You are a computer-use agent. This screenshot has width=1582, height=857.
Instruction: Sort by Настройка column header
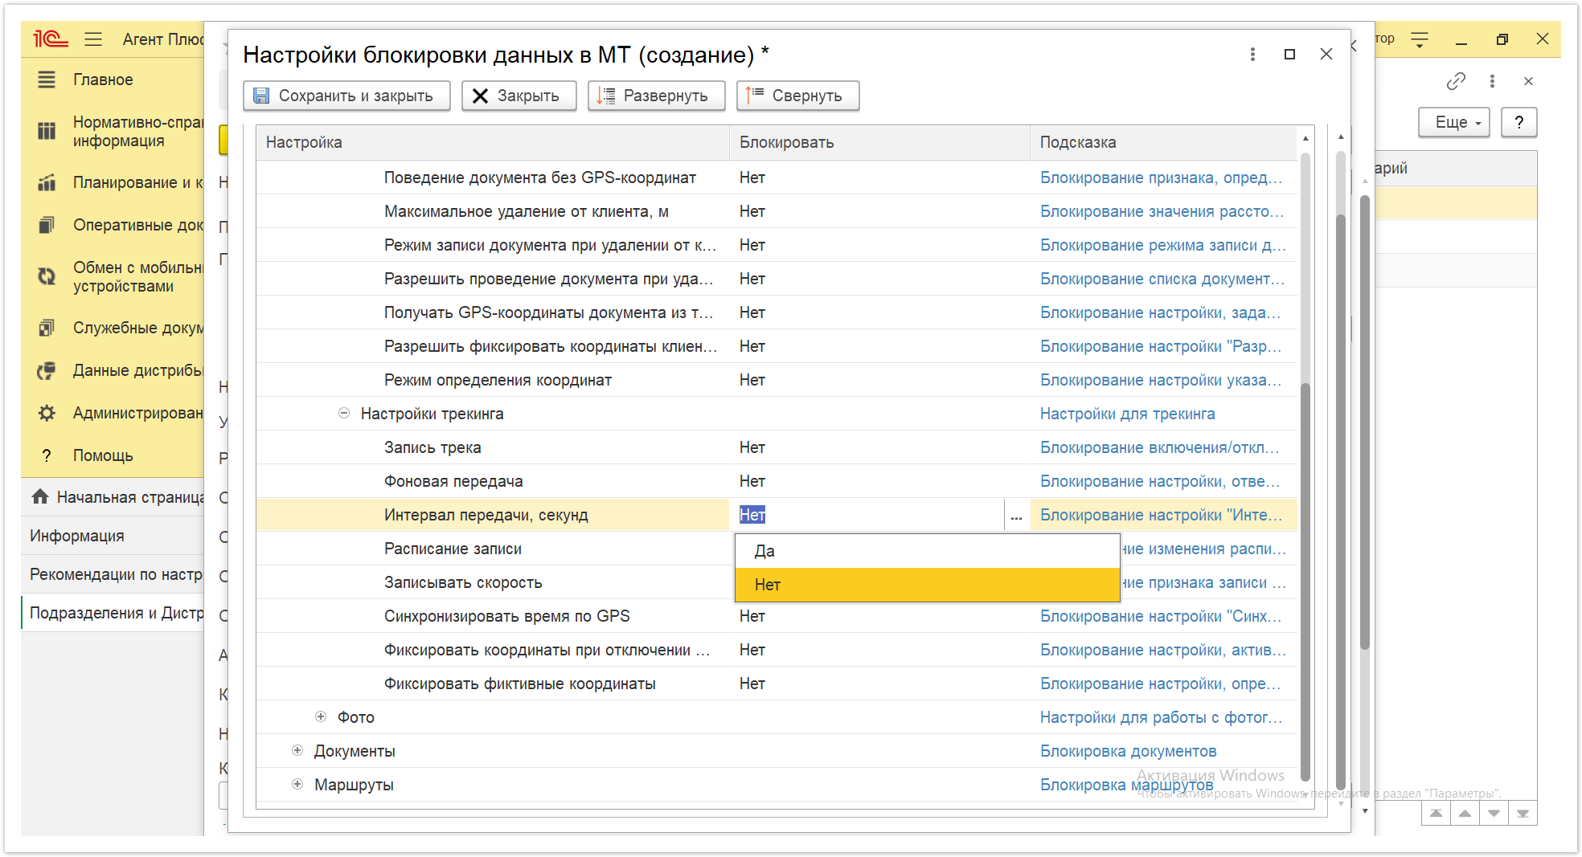[x=493, y=142]
